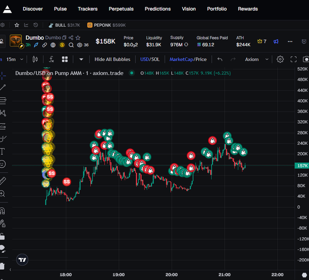
Task: Click the eye watchers count 36
Action: [83, 45]
